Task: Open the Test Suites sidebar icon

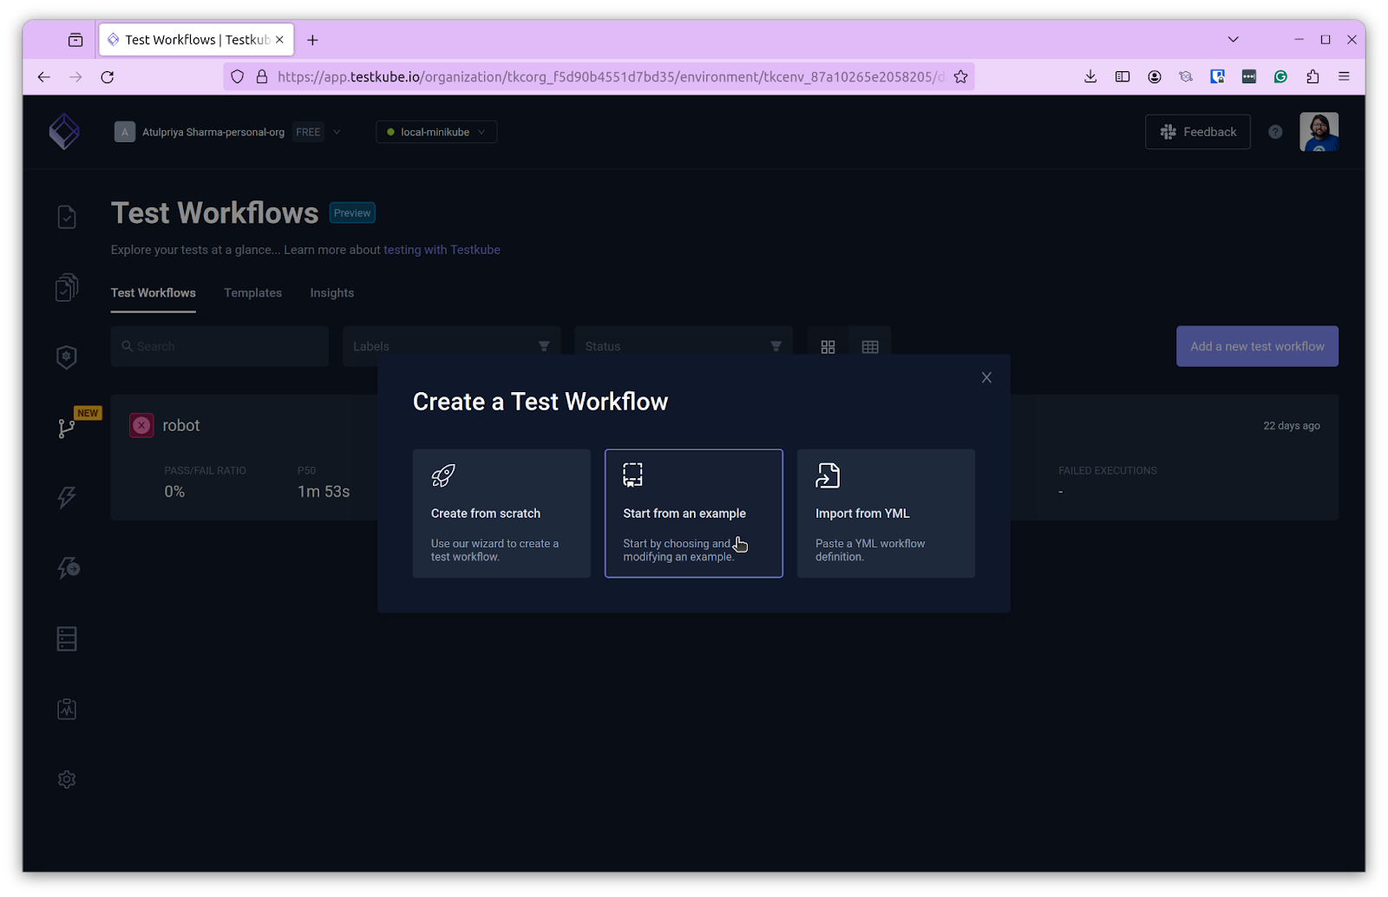Action: [x=67, y=287]
